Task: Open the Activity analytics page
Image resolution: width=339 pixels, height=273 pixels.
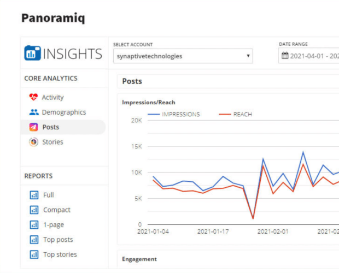Action: click(52, 97)
